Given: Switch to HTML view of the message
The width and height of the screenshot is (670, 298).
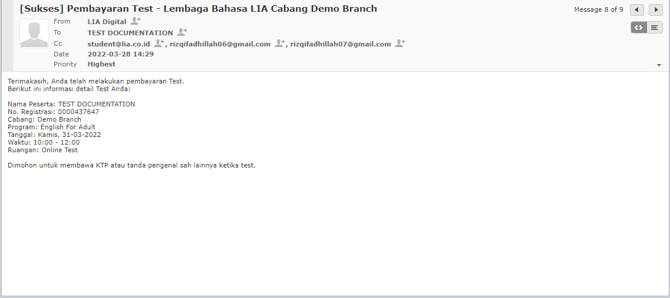Looking at the screenshot, I should point(638,28).
